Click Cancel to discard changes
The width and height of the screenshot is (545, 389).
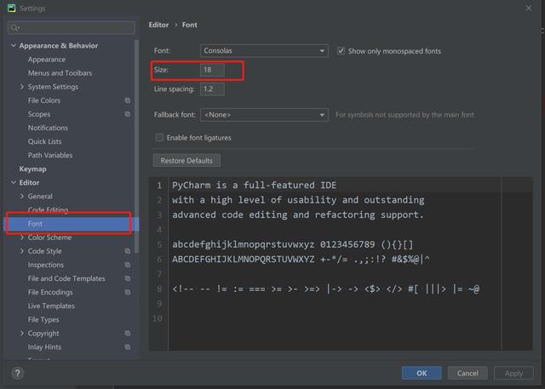[468, 373]
